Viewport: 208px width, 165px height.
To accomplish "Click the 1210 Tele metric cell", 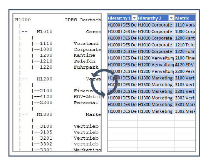I will pyautogui.click(x=185, y=45).
